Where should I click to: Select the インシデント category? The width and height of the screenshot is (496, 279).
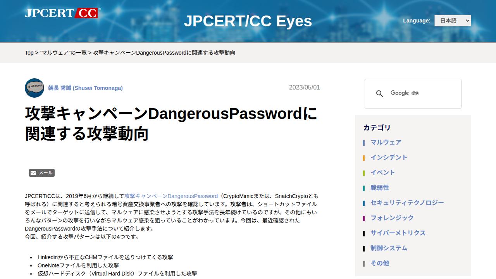click(x=389, y=157)
